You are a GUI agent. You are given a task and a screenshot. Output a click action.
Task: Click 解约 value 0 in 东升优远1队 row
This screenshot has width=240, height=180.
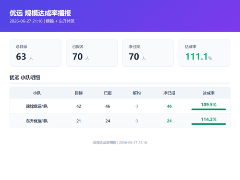[x=137, y=121]
